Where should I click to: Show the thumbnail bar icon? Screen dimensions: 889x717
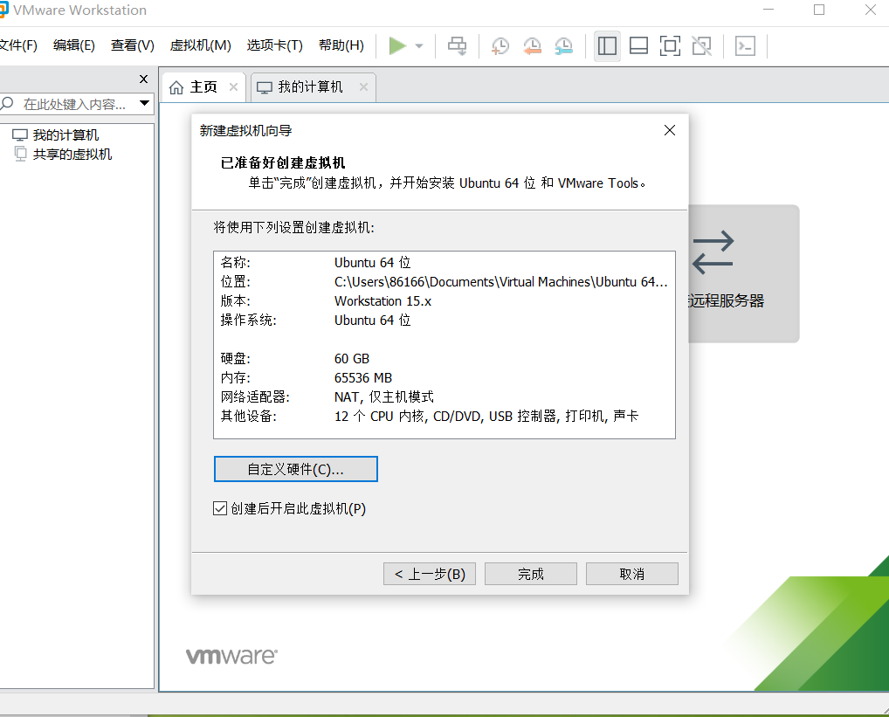coord(638,45)
